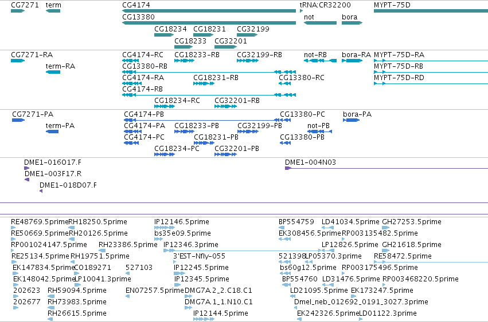The height and width of the screenshot is (322, 488).
Task: Select the CG18231-PB protein label
Action: point(216,137)
